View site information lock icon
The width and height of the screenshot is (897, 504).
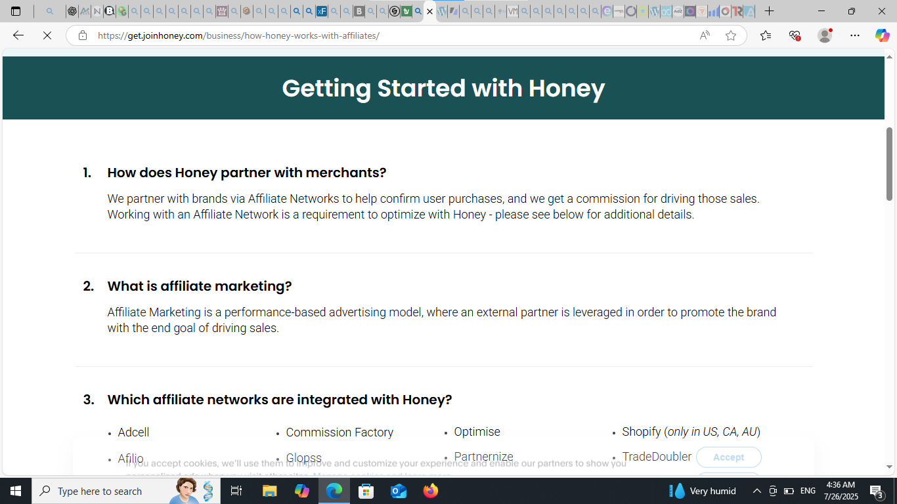[82, 35]
